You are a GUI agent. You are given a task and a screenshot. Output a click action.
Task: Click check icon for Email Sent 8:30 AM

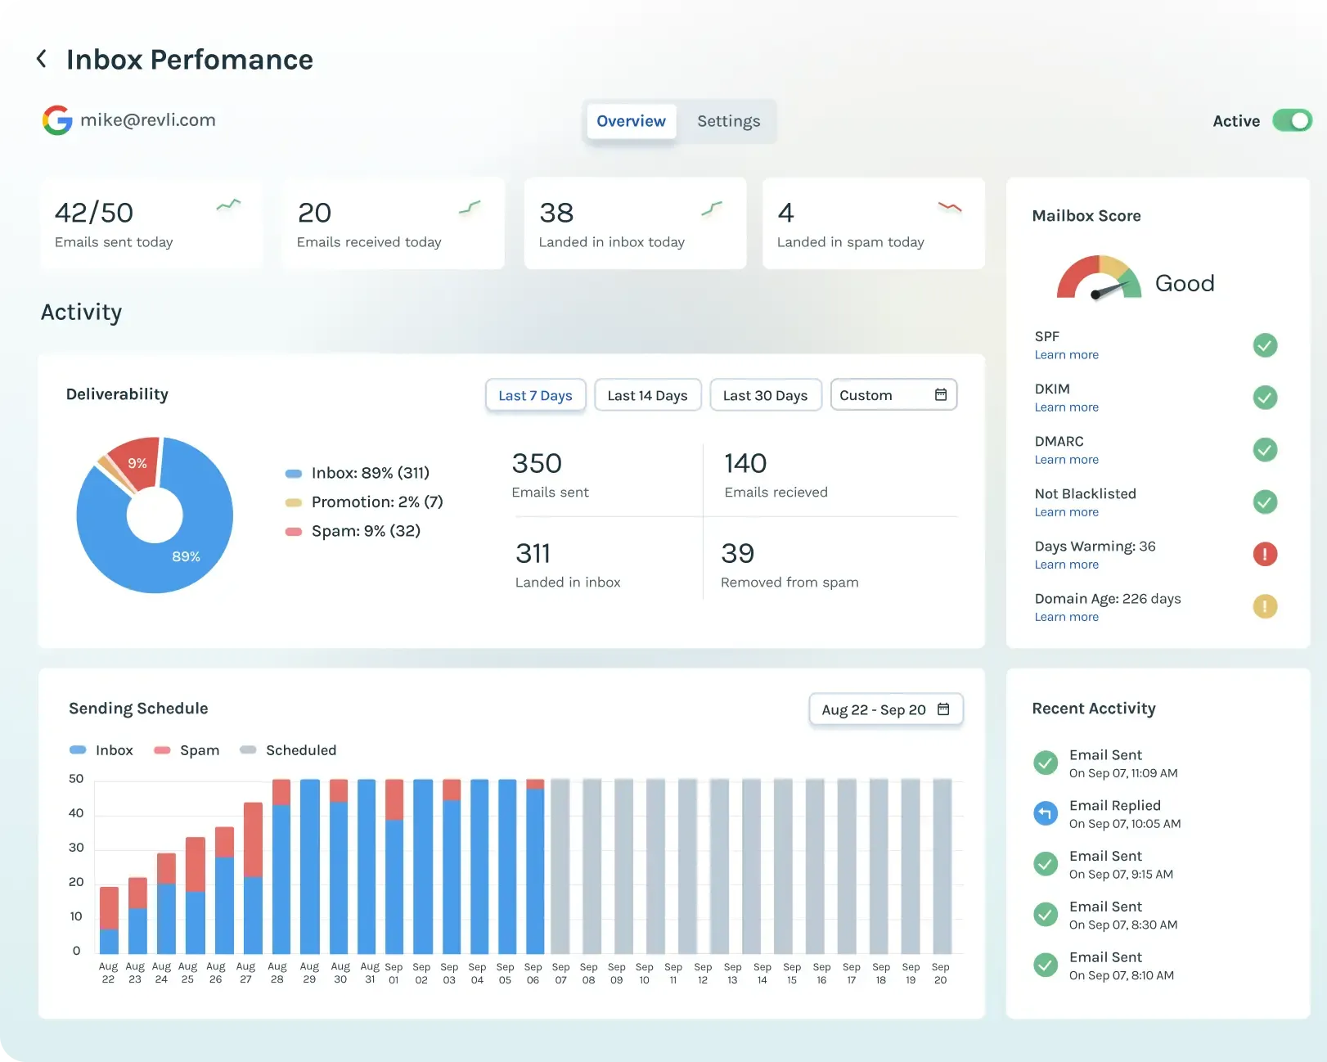[x=1046, y=915]
